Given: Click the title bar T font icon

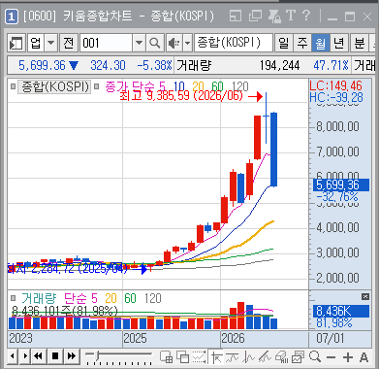Looking at the screenshot, I should click(x=291, y=16).
